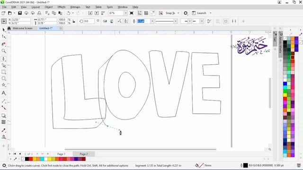Viewport: 303px width, 170px height.
Task: Open the Open-file dropdown arrow
Action: 14,13
